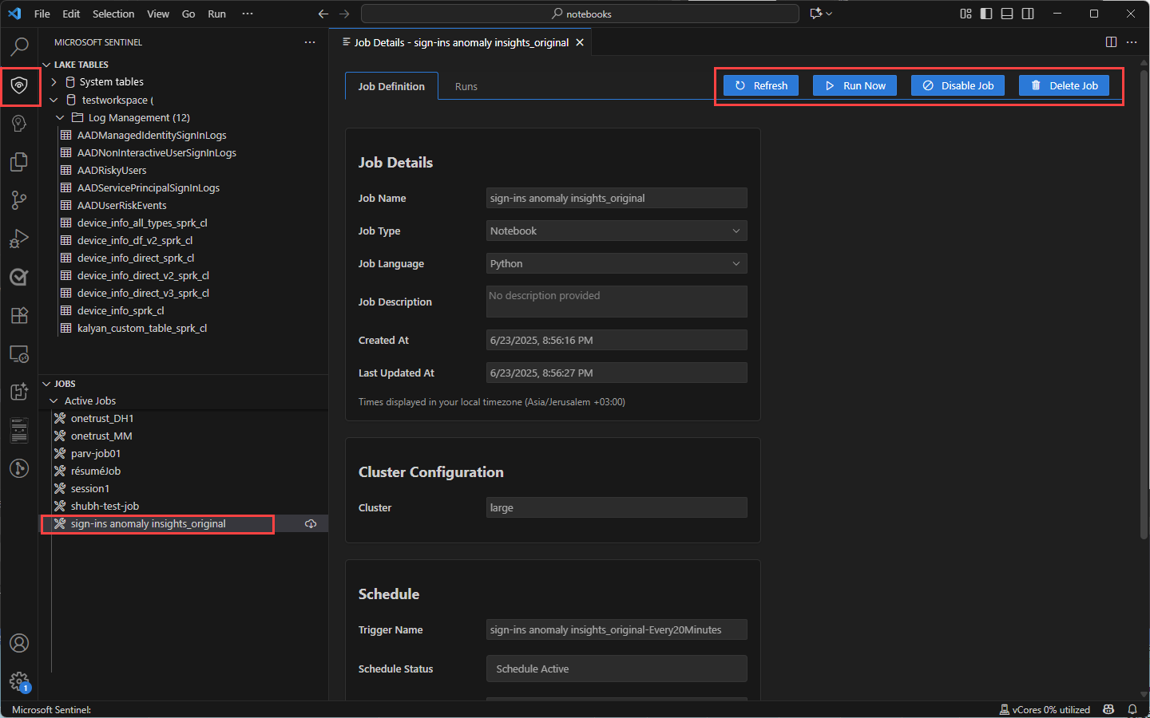The image size is (1150, 718).
Task: Open the Job Type dropdown
Action: click(616, 231)
